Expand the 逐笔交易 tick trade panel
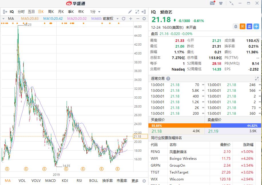Screen dimensions: 262x185 pos(257,78)
